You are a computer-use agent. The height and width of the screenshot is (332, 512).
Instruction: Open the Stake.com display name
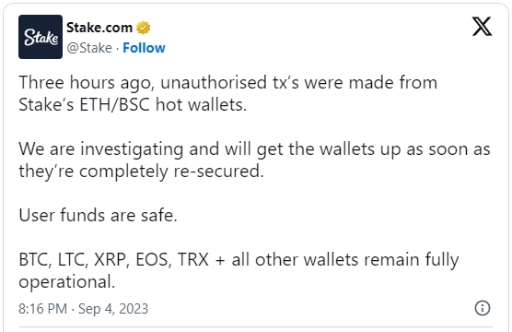pos(99,28)
